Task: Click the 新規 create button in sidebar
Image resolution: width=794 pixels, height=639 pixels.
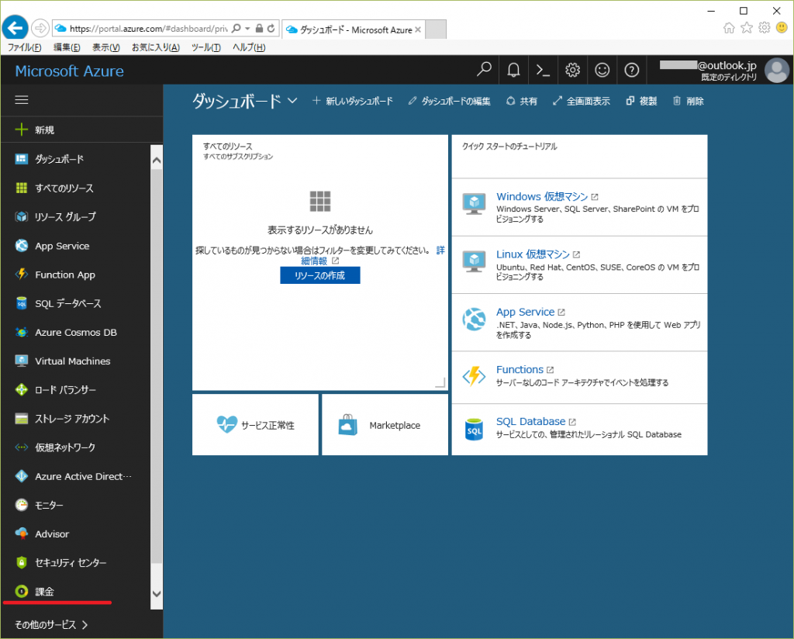Action: (34, 130)
